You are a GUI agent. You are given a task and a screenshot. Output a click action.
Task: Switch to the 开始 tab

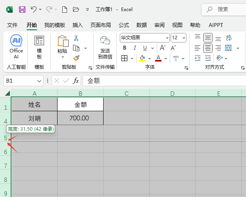click(x=32, y=25)
